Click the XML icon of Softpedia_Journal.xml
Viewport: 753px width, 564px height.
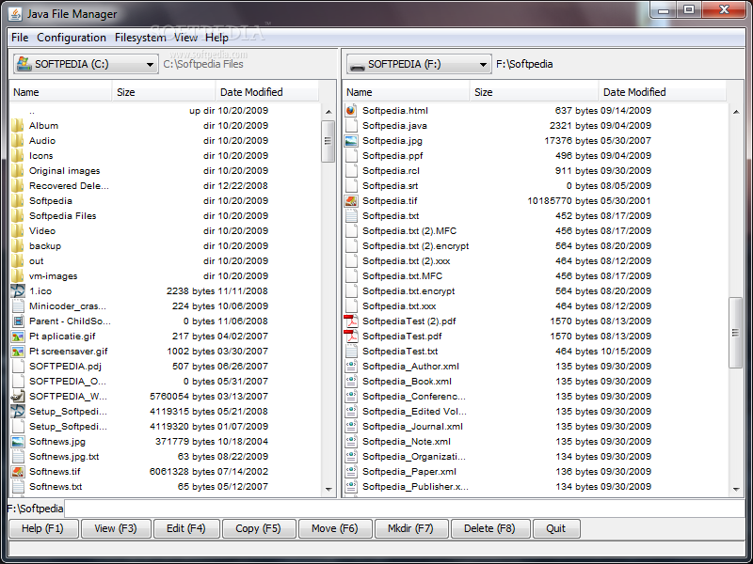point(351,427)
